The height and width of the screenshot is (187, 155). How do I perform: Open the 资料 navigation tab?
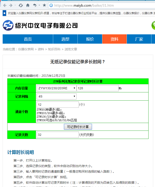(x=114, y=39)
